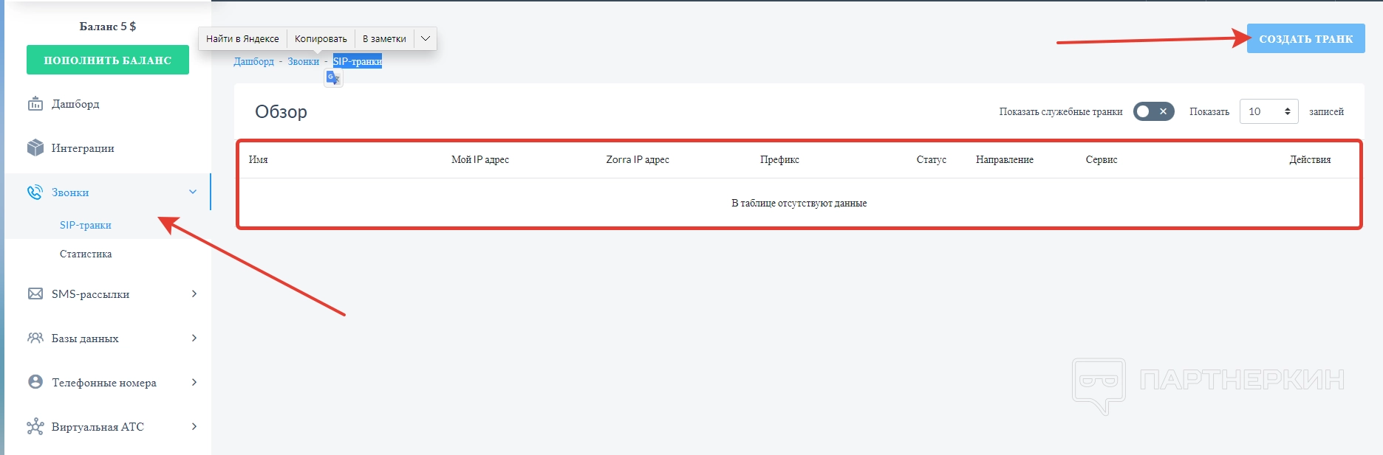Toggle the Показать служебные транки switch
Screen dimensions: 1383x455
click(1153, 111)
